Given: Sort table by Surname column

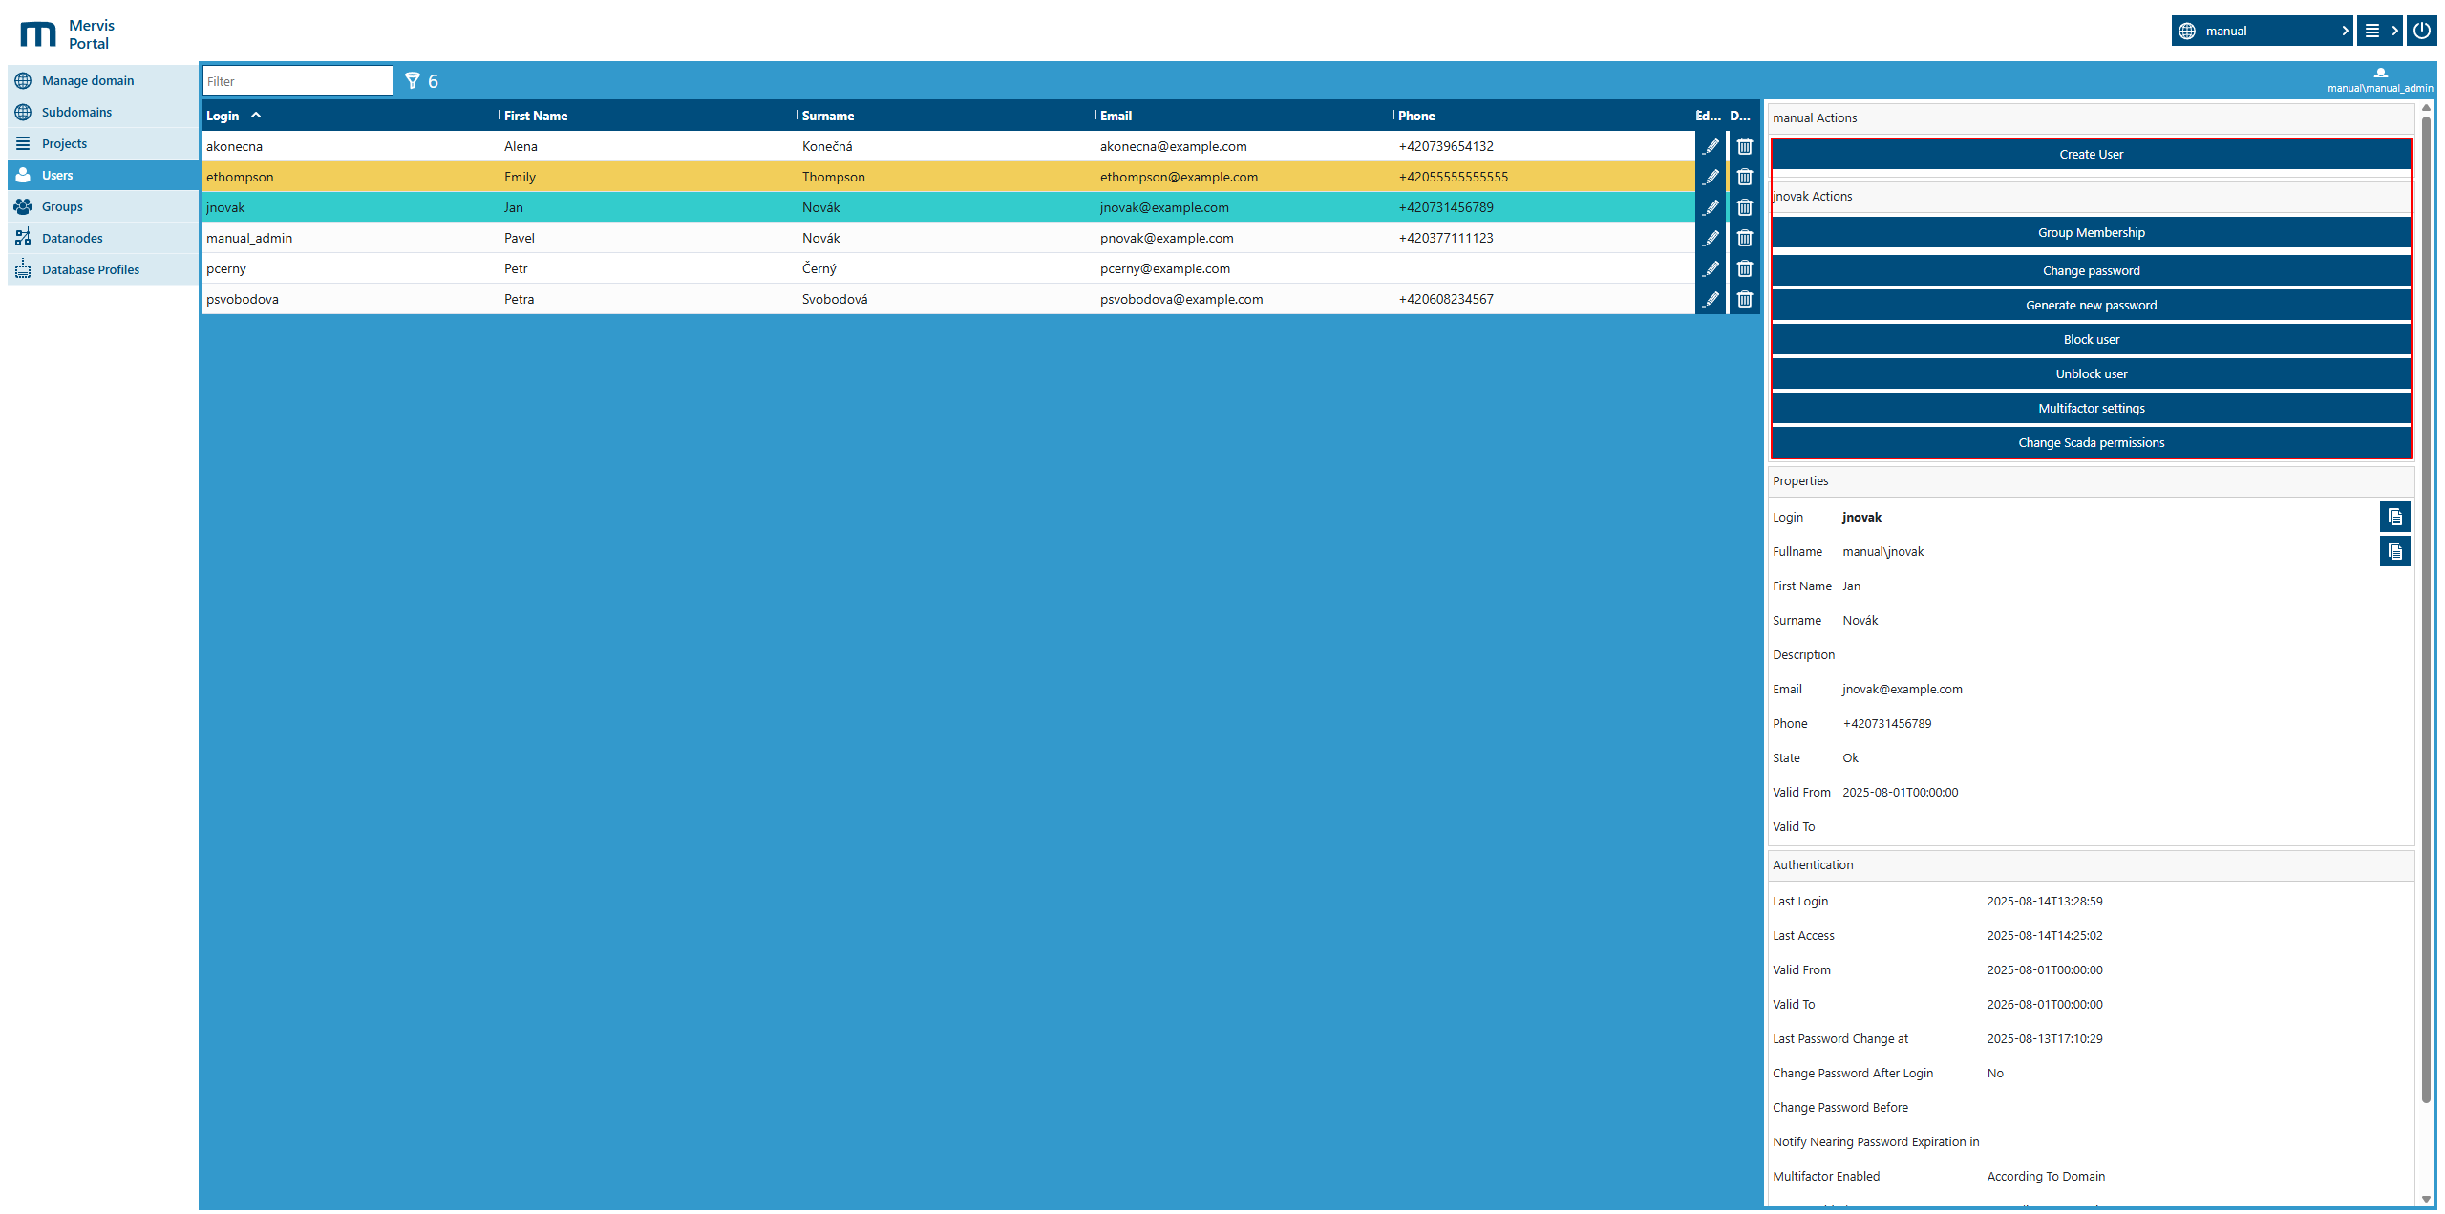Looking at the screenshot, I should (945, 116).
